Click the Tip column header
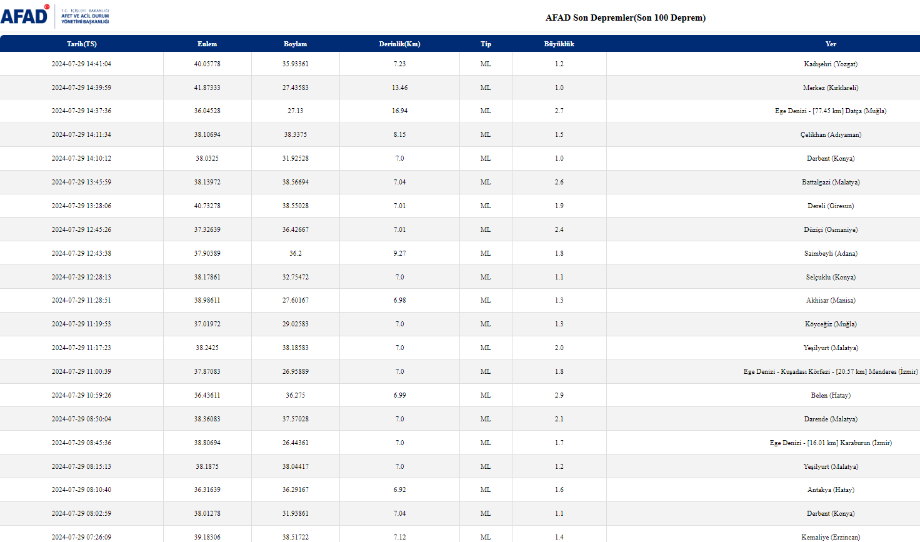This screenshot has height=542, width=920. [486, 44]
